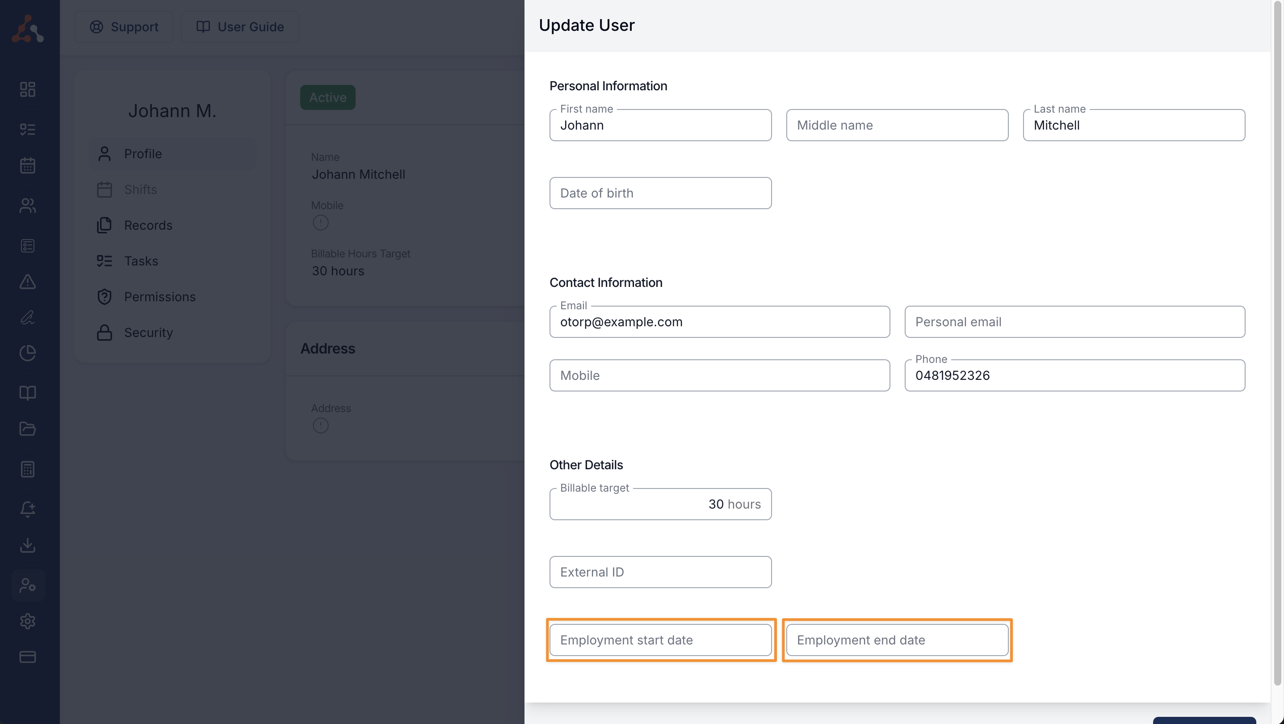The image size is (1284, 724).
Task: Open the pie chart reports icon in sidebar
Action: click(27, 353)
